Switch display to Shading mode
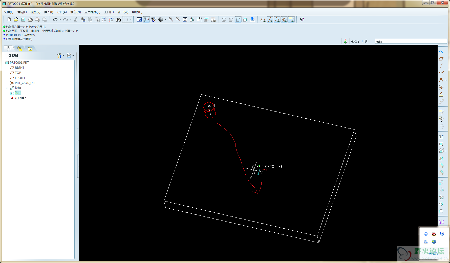Image resolution: width=450 pixels, height=263 pixels. tap(245, 19)
